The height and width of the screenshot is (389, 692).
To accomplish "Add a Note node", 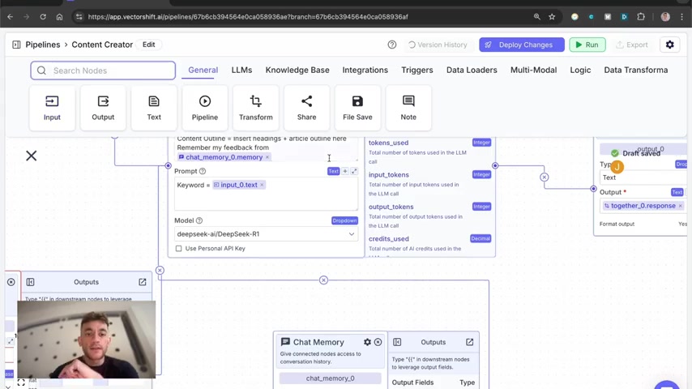I will [x=408, y=108].
